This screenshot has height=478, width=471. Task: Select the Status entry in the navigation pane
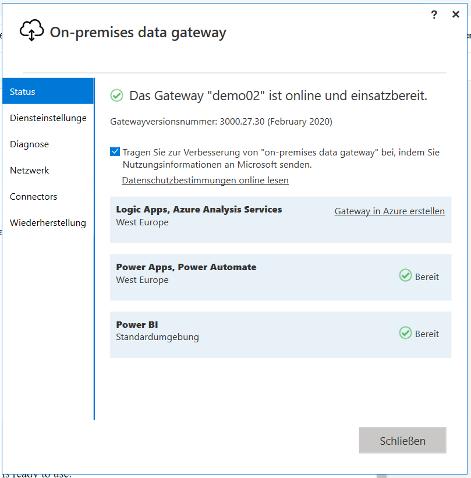coord(22,91)
